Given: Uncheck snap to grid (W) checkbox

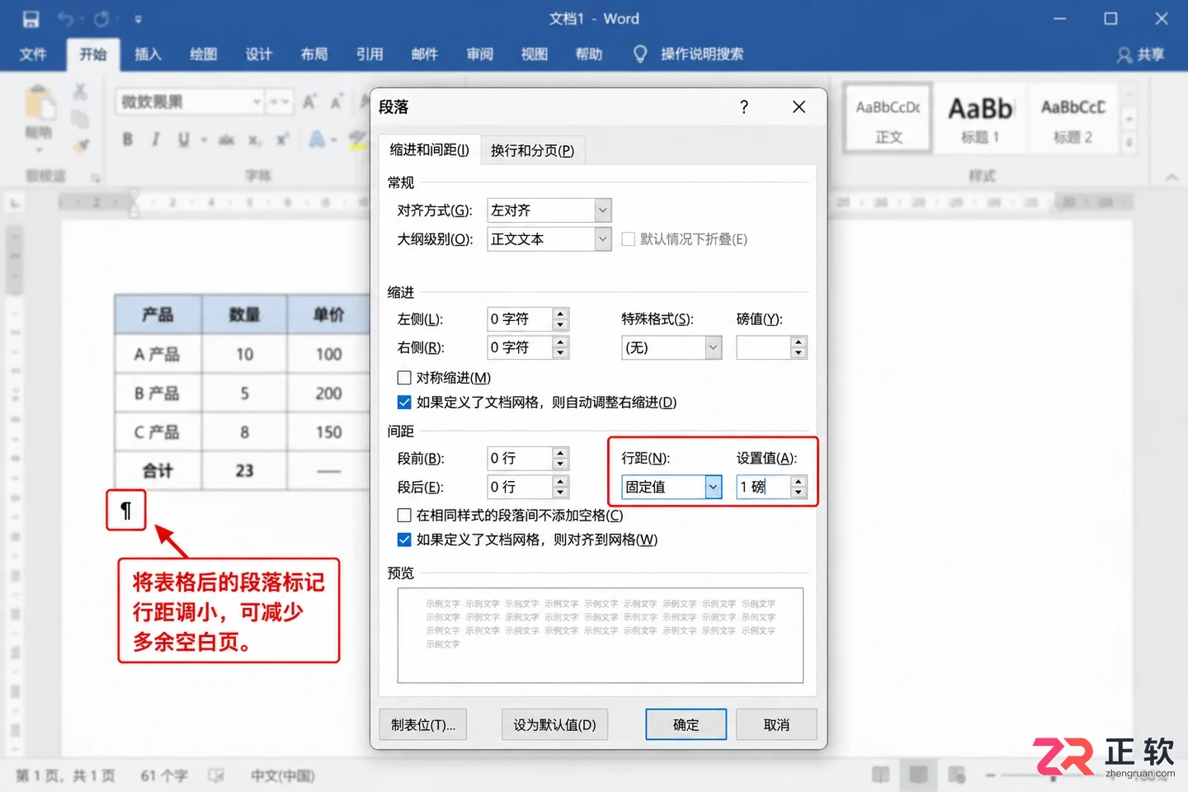Looking at the screenshot, I should tap(404, 540).
